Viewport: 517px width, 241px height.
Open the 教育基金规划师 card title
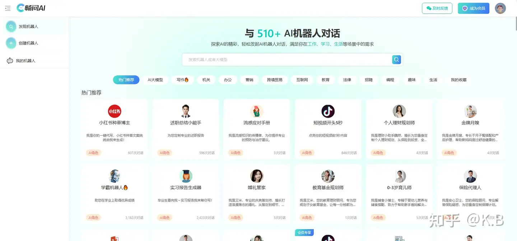[x=328, y=188]
